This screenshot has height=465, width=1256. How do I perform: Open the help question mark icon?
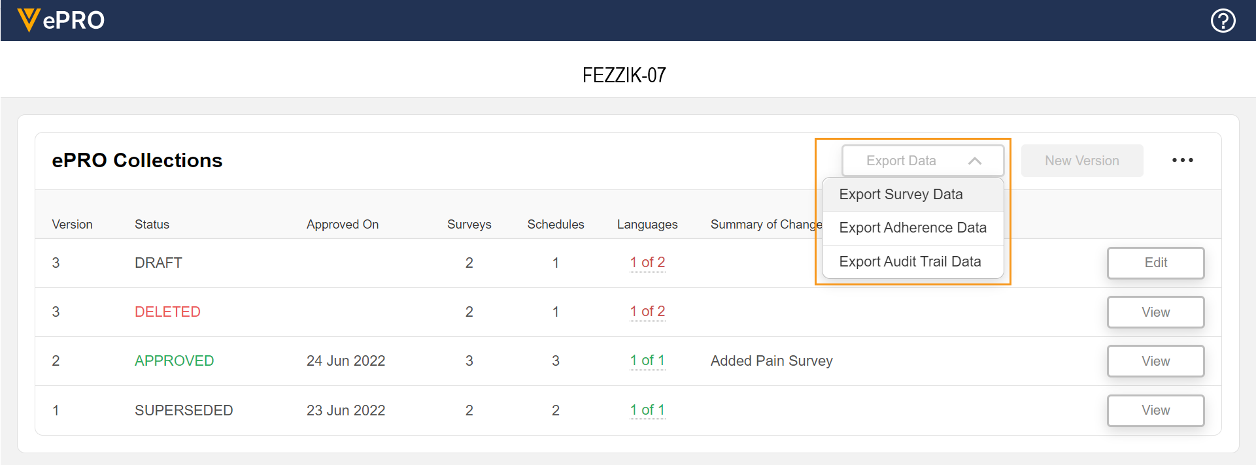click(1223, 21)
